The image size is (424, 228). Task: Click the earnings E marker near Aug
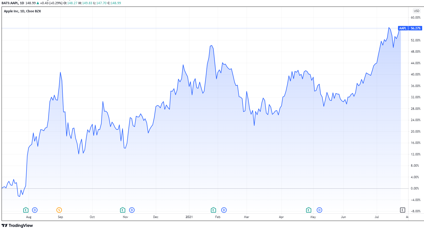coord(26,210)
